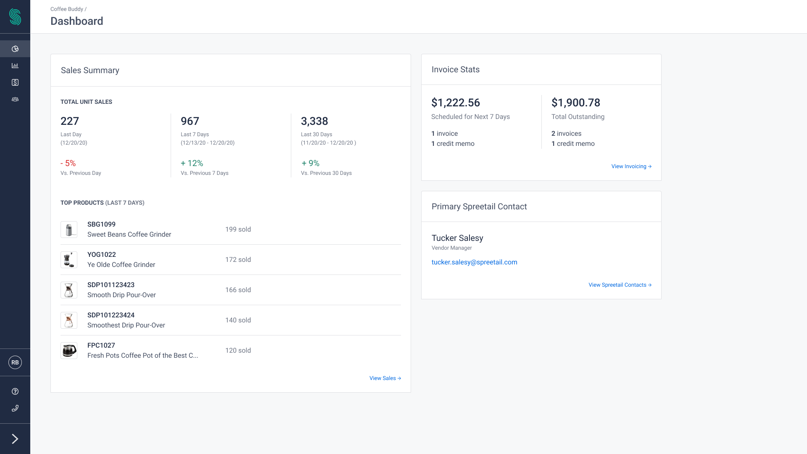Image resolution: width=807 pixels, height=454 pixels.
Task: Open the invoicing dollar icon in sidebar
Action: 15,82
